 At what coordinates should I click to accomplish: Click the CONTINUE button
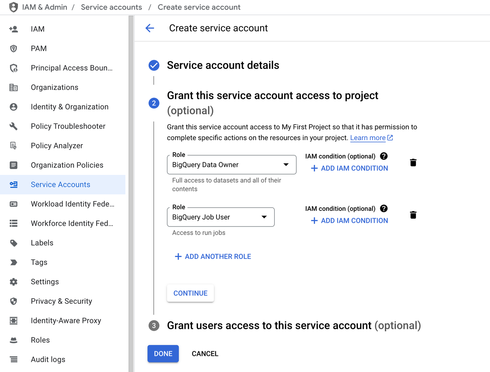[190, 293]
